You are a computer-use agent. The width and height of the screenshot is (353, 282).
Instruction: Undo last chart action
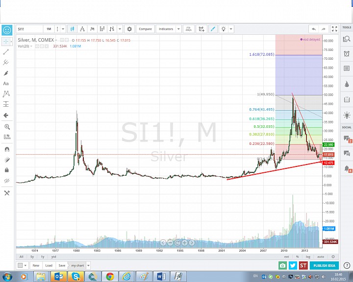[x=314, y=29]
